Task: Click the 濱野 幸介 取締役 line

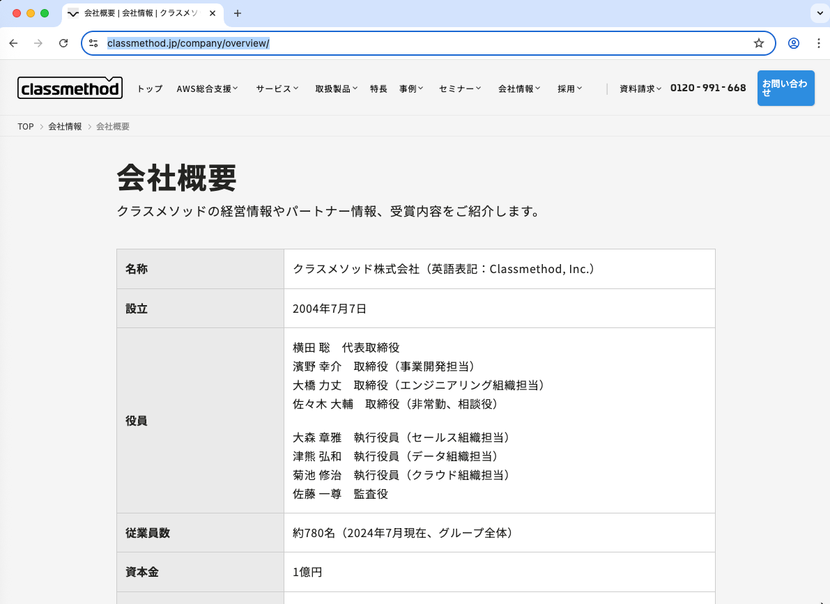Action: [385, 366]
